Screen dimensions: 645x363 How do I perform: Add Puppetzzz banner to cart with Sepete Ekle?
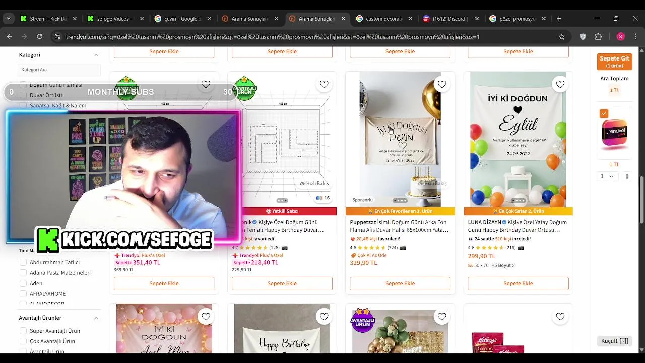[400, 283]
